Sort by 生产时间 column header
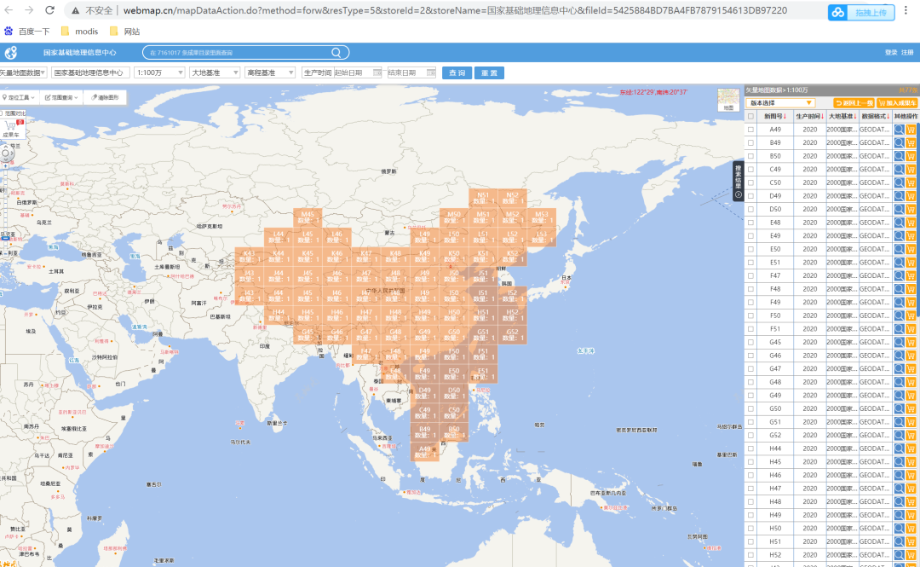This screenshot has height=567, width=920. click(810, 116)
